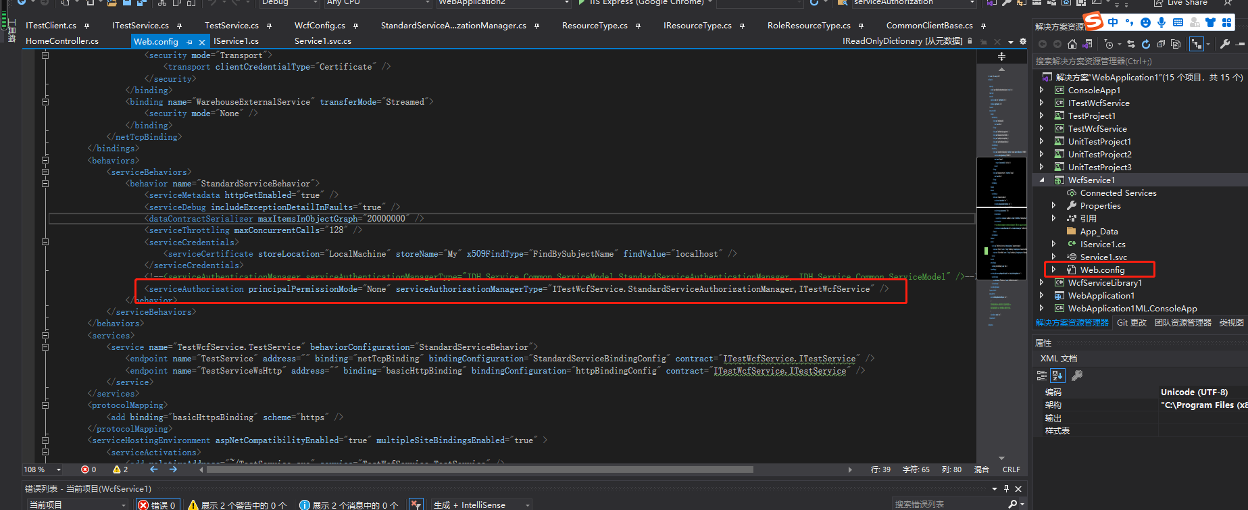Click the Sogou microphone voice input icon
The height and width of the screenshot is (510, 1248).
point(1162,22)
